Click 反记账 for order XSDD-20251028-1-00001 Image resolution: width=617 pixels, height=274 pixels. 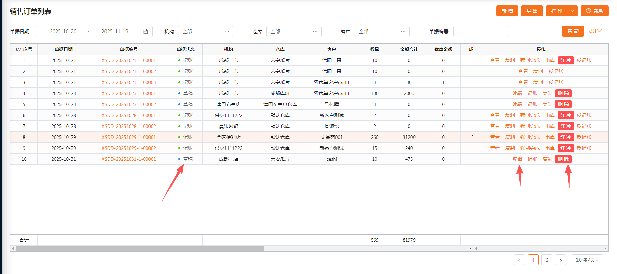tap(584, 115)
